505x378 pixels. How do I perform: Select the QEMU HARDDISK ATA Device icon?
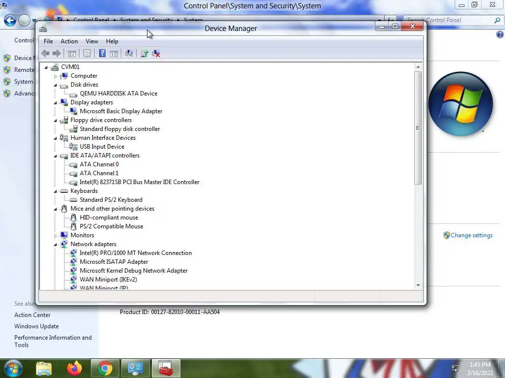coord(73,94)
